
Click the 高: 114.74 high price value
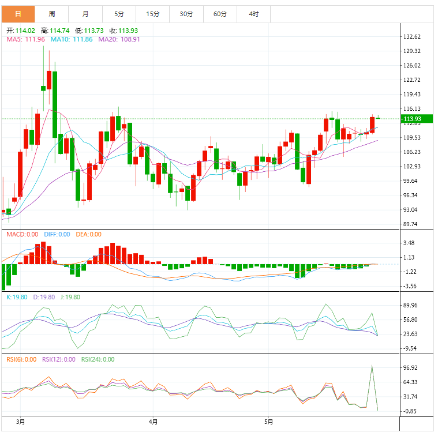tap(55, 31)
